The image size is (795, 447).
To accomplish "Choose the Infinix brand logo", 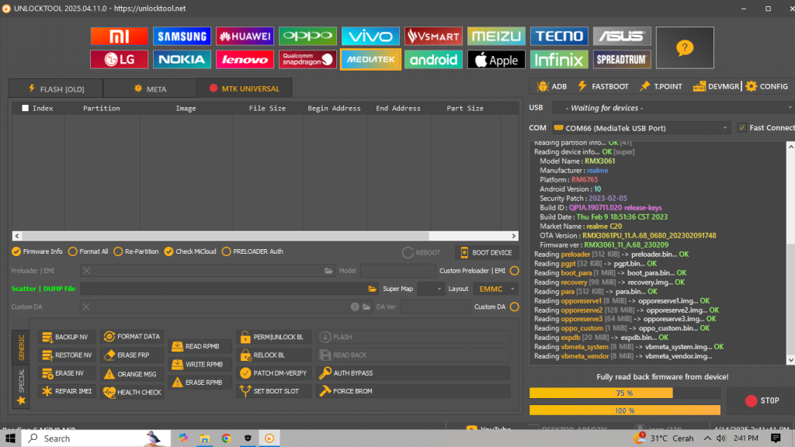I will (x=559, y=59).
